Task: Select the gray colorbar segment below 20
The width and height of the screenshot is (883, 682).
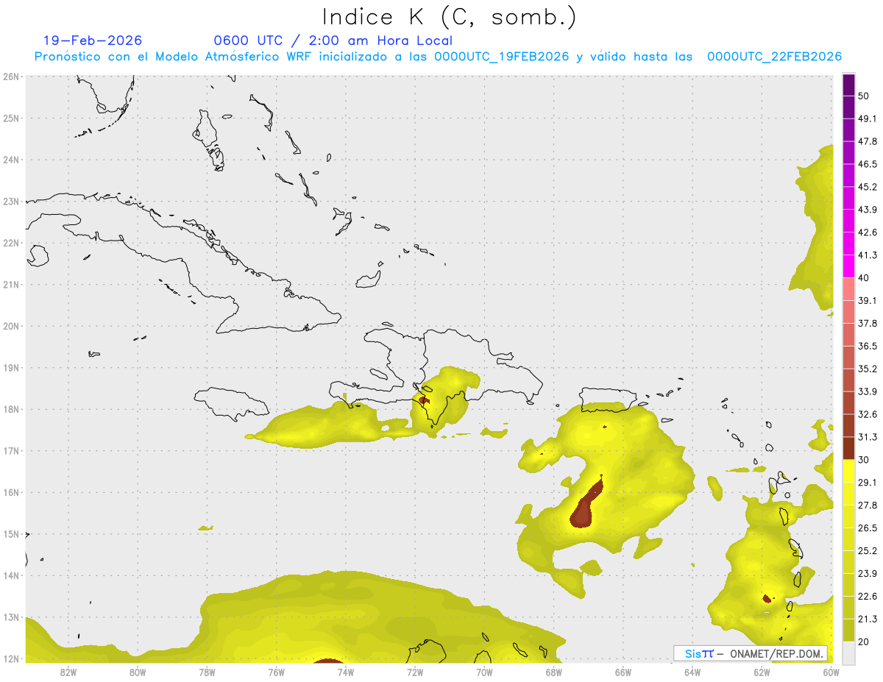Action: pos(848,653)
